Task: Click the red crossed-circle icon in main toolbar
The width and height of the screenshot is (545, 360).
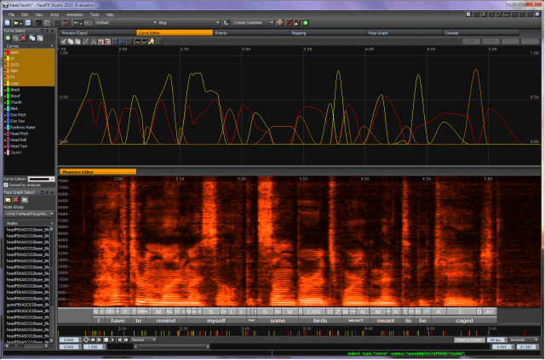Action: point(290,23)
